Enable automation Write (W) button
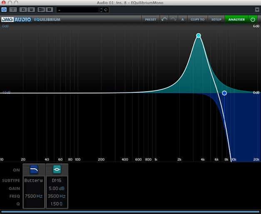This screenshot has height=214, width=261. coord(31,10)
